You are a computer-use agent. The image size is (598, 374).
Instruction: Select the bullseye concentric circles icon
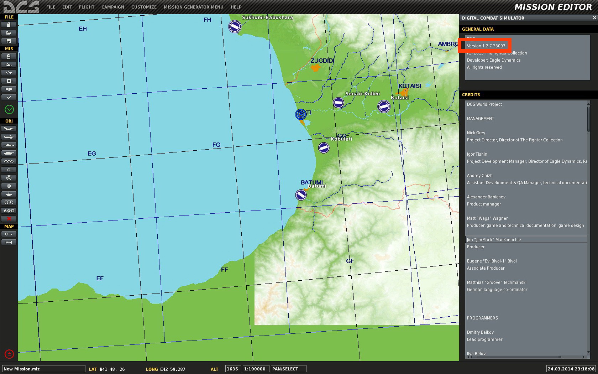9,178
